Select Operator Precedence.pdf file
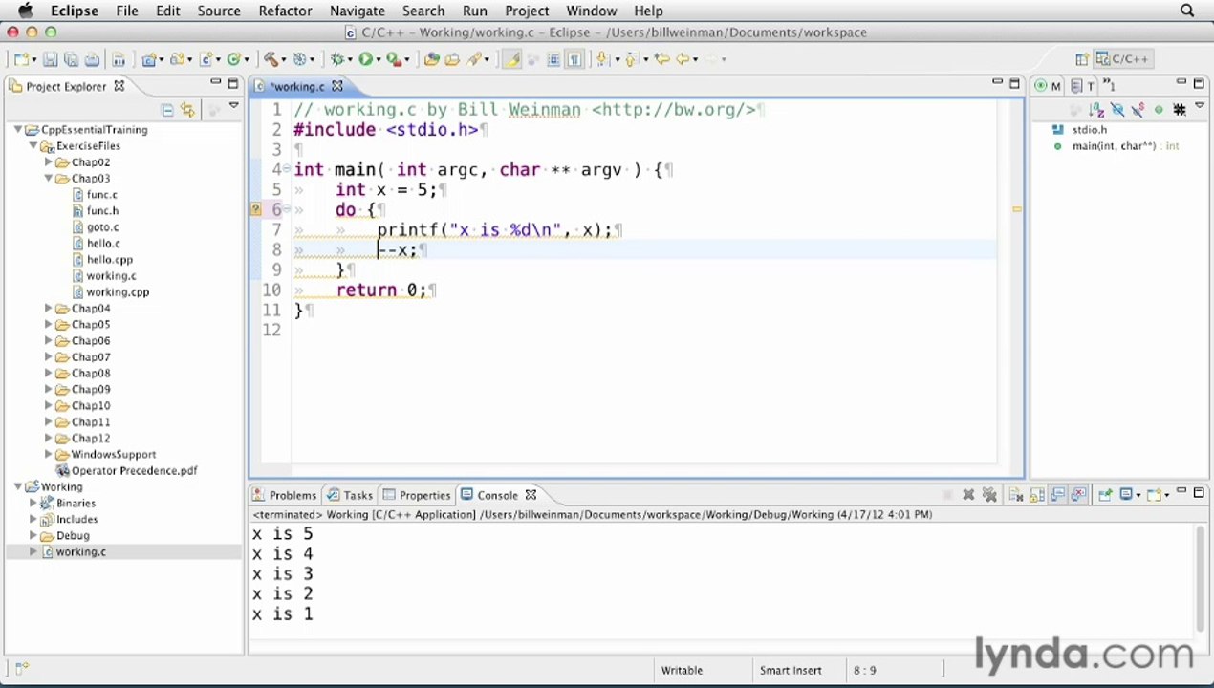Screen dimensions: 1214x688 pyautogui.click(x=134, y=471)
